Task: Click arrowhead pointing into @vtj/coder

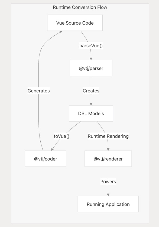Action: click(52, 149)
